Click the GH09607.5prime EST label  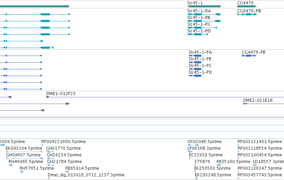click(x=23, y=155)
